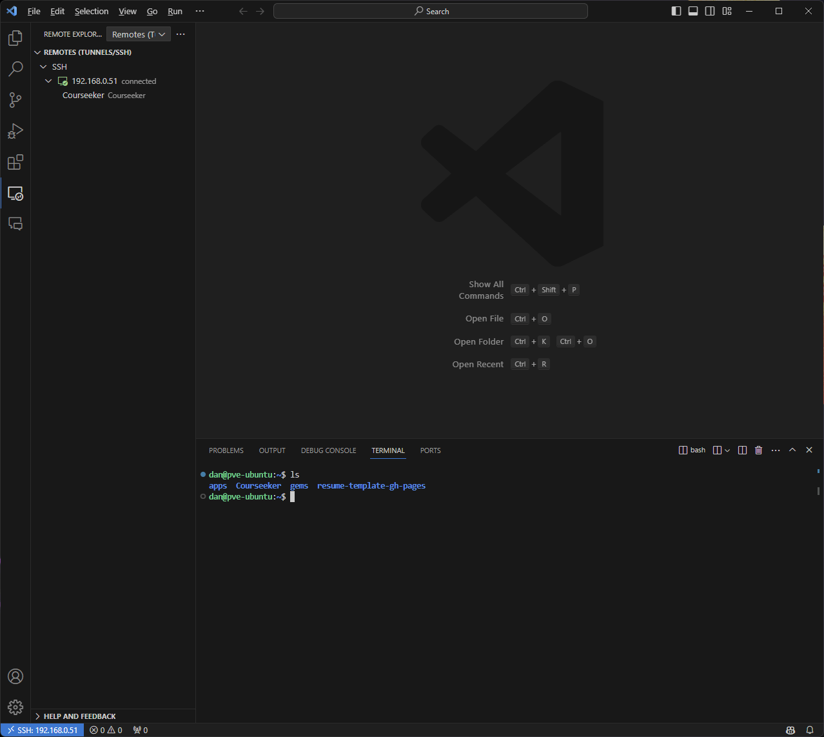Click the 'ls' command decoration dot
824x737 pixels.
coord(203,474)
